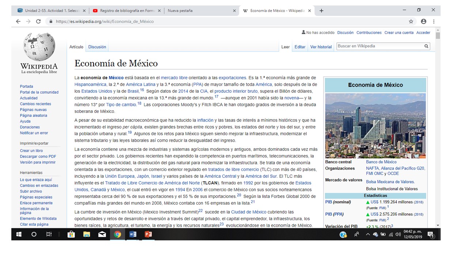Click the Editar tab

[x=300, y=47]
